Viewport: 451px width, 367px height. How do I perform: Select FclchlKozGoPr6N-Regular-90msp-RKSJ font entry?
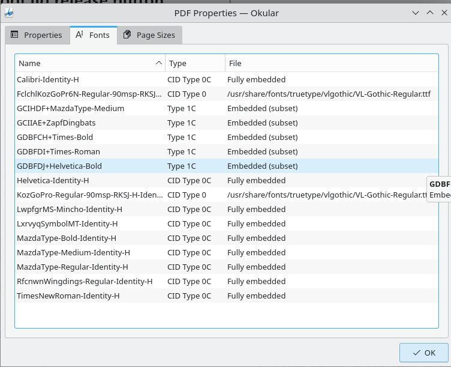pyautogui.click(x=227, y=94)
